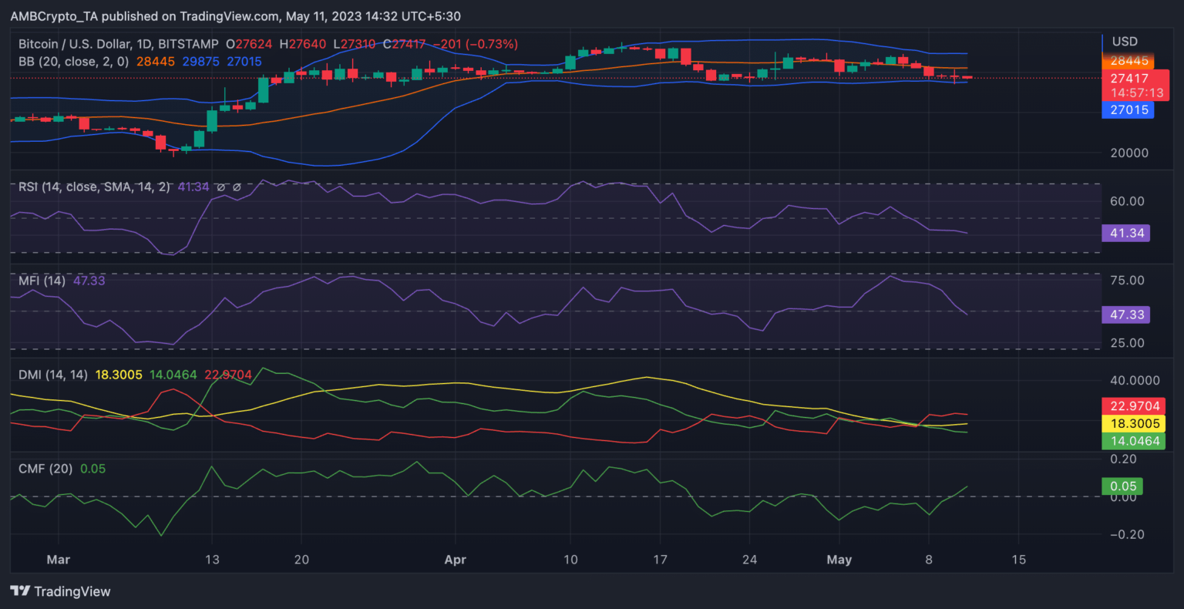Image resolution: width=1184 pixels, height=609 pixels.
Task: Click the orange 28445 price tag
Action: [1129, 61]
